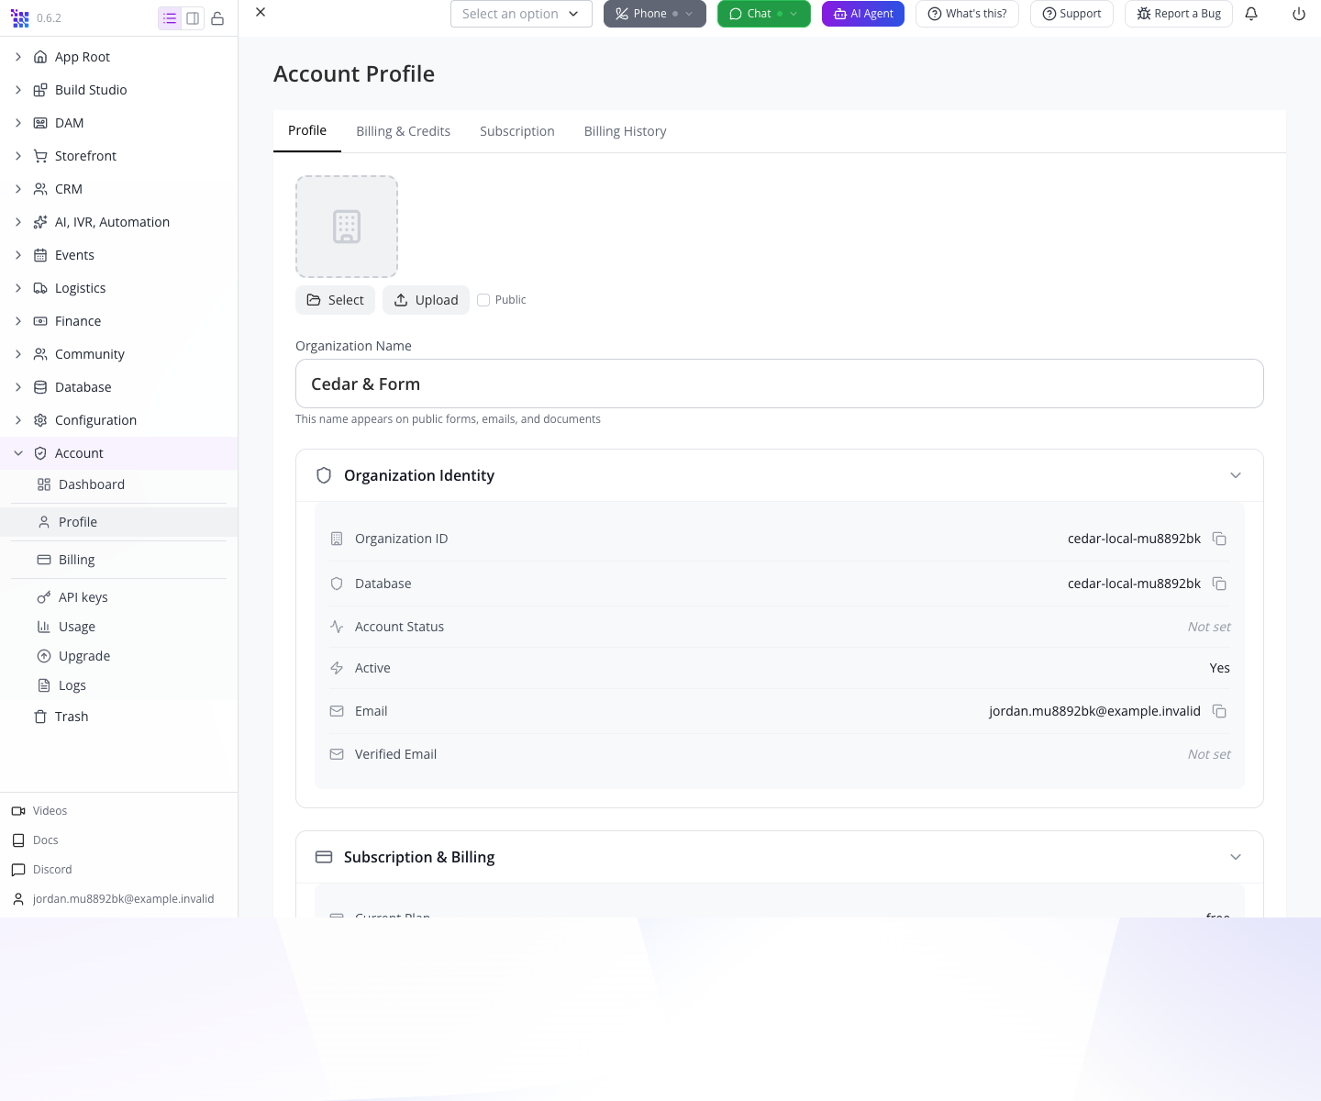Close the panel with the X icon
Viewport: 1321px width, 1101px height.
(x=261, y=12)
